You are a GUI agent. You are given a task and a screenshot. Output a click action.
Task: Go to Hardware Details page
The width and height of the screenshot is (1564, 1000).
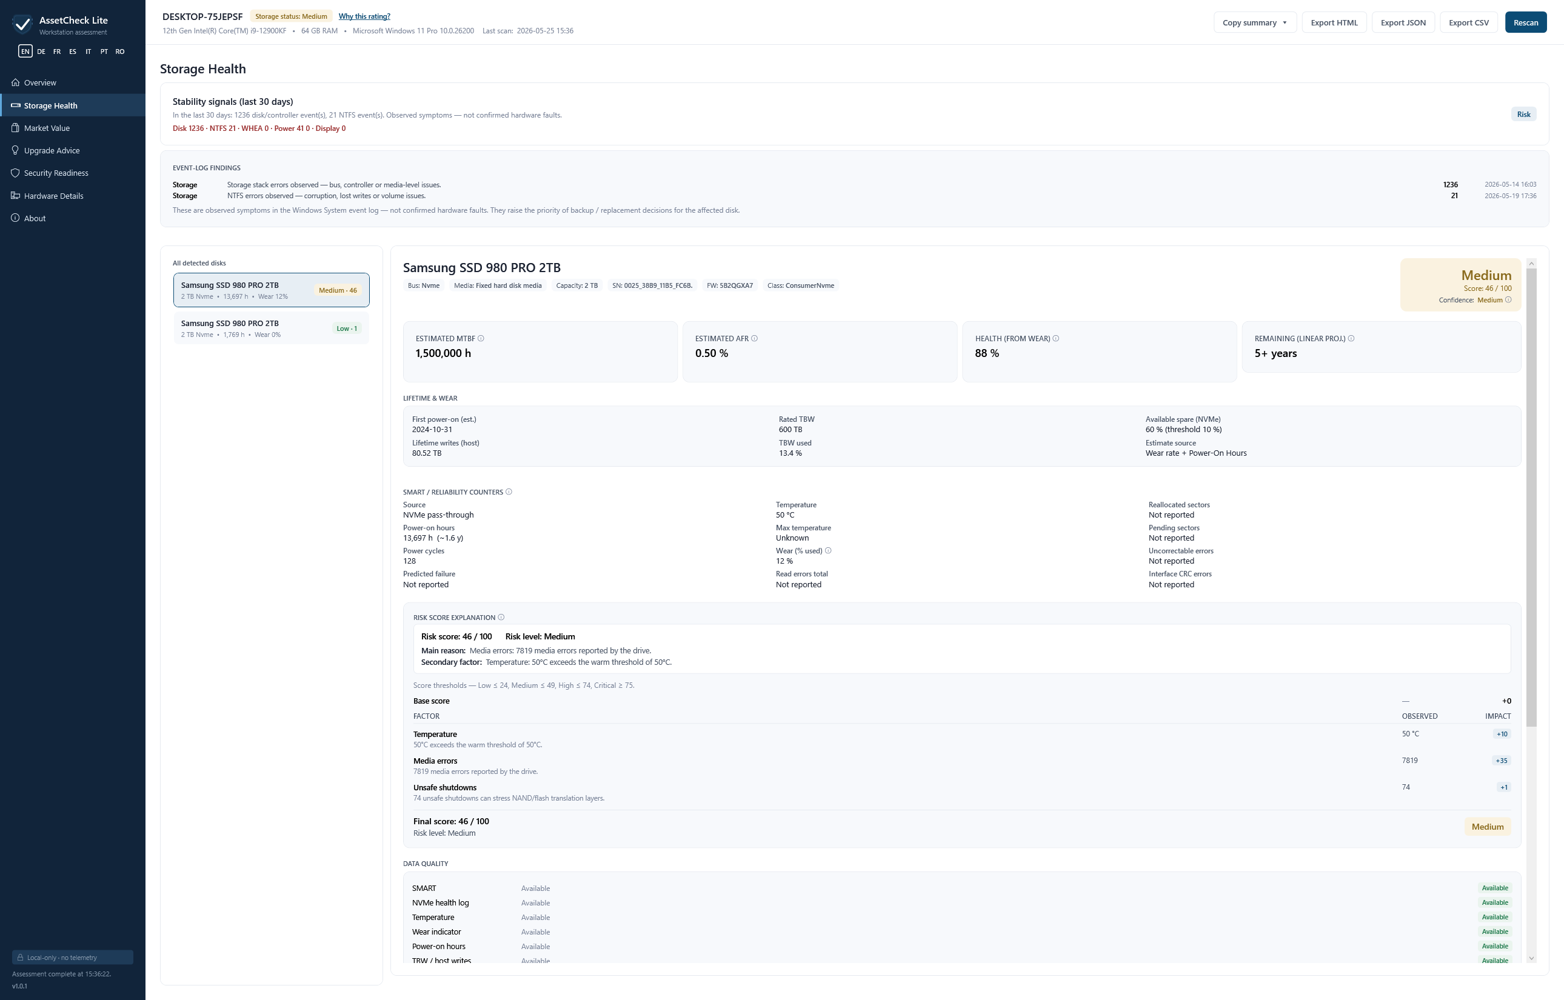pyautogui.click(x=73, y=195)
